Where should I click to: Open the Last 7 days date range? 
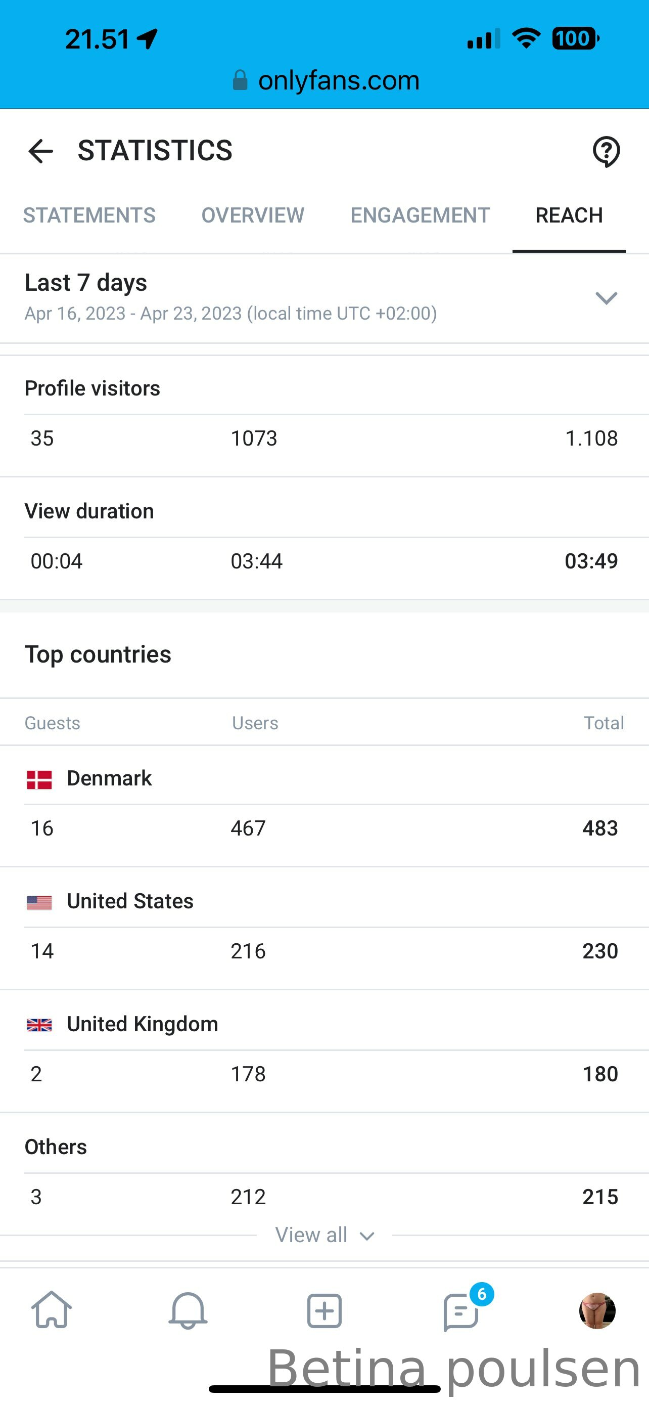click(324, 298)
